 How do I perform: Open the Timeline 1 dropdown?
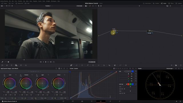[52, 6]
